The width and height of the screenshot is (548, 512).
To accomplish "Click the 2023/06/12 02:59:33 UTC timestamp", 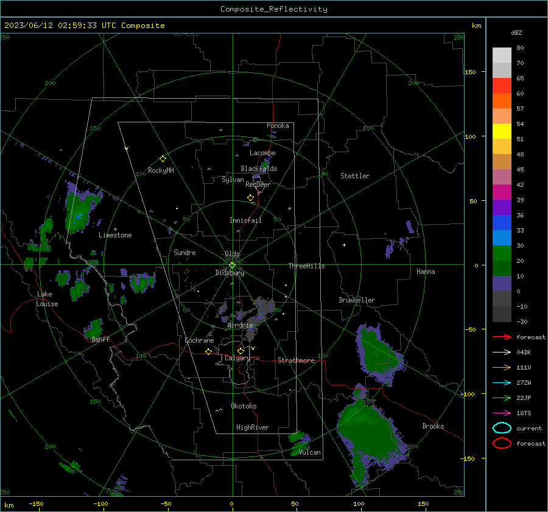I will 60,26.
